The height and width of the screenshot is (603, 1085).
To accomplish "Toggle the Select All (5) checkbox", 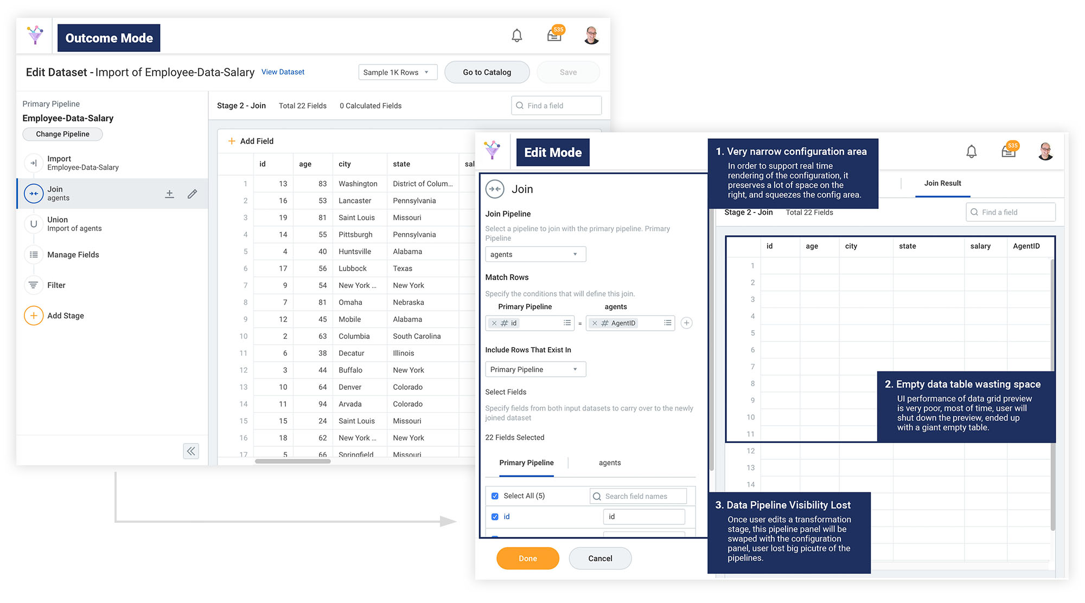I will click(495, 496).
